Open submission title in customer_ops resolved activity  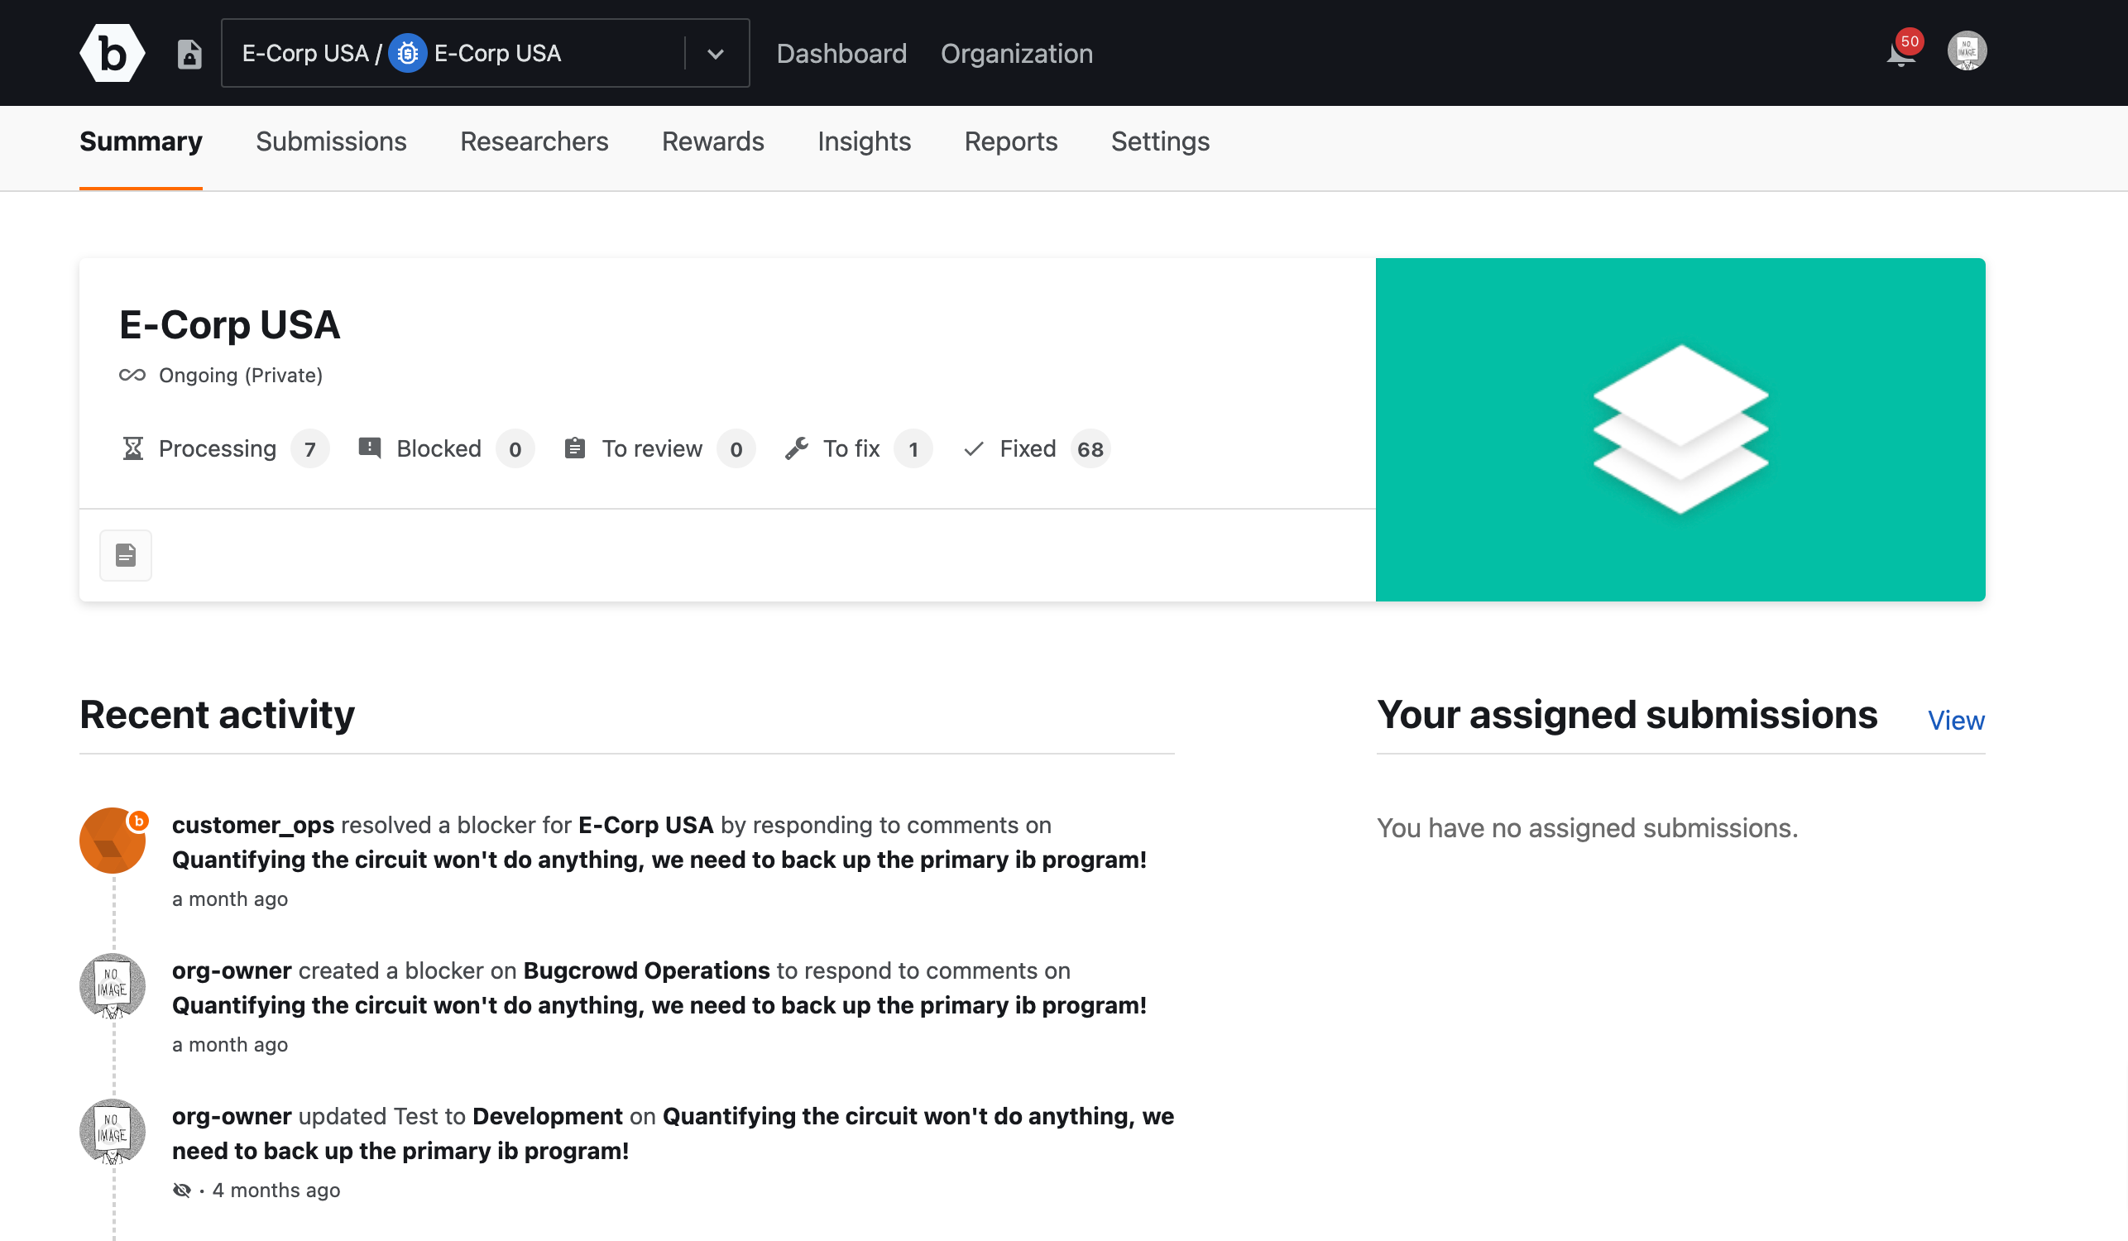[x=659, y=860]
